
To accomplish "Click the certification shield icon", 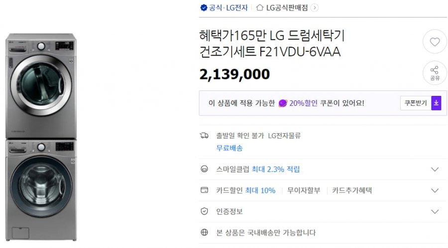I will coord(204,211).
